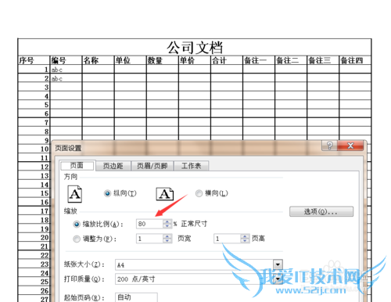Screen dimensions: 391x302
Task: Click the 单位 header cell
Action: 131,60
